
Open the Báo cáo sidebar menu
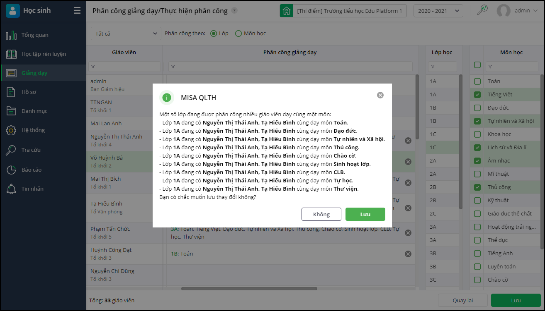pos(32,170)
